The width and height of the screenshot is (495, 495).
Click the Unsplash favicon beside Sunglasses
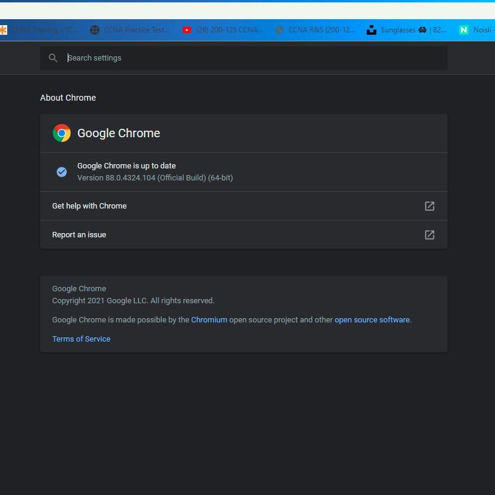[x=372, y=30]
